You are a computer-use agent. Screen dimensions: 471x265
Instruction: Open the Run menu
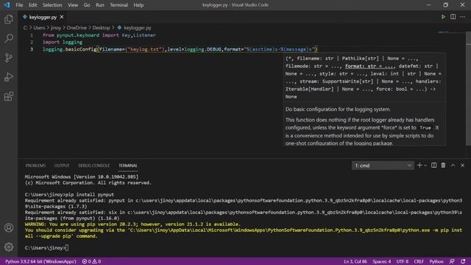100,5
